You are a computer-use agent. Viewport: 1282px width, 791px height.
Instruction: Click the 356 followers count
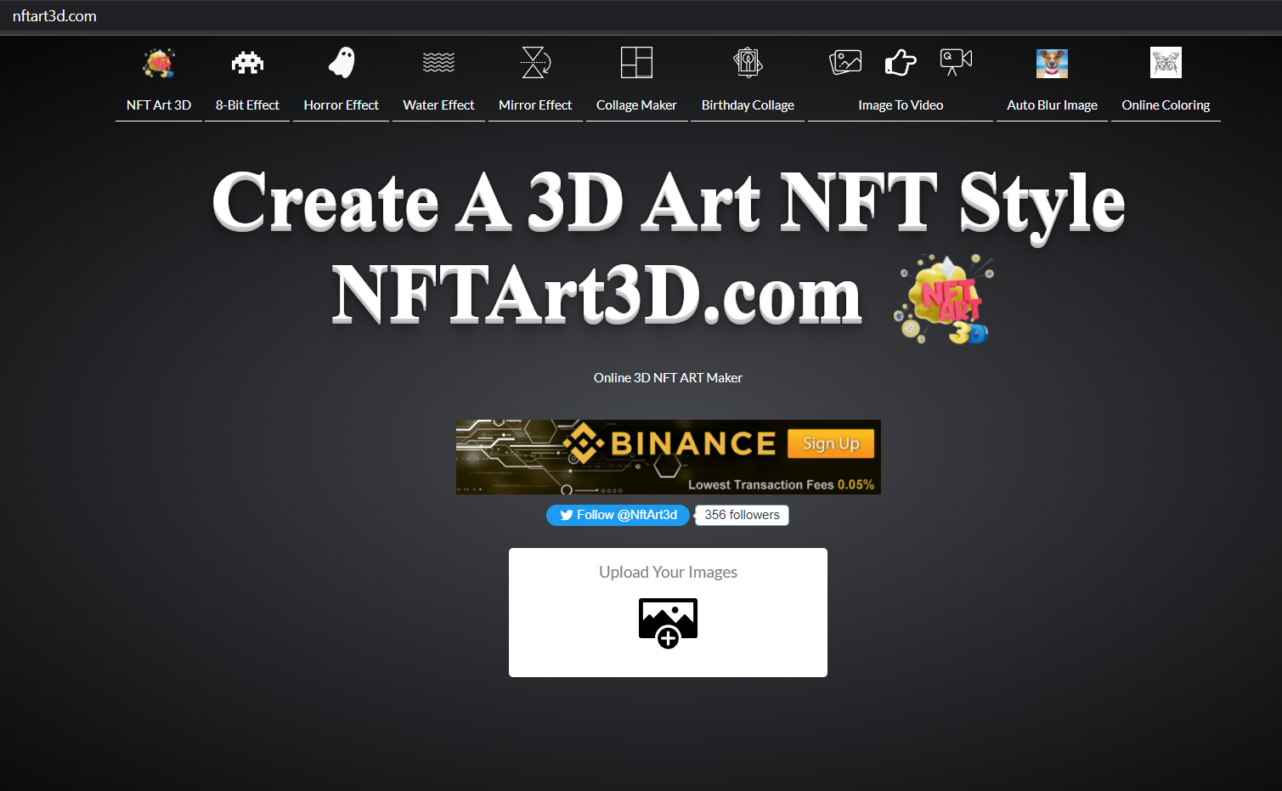pyautogui.click(x=742, y=515)
